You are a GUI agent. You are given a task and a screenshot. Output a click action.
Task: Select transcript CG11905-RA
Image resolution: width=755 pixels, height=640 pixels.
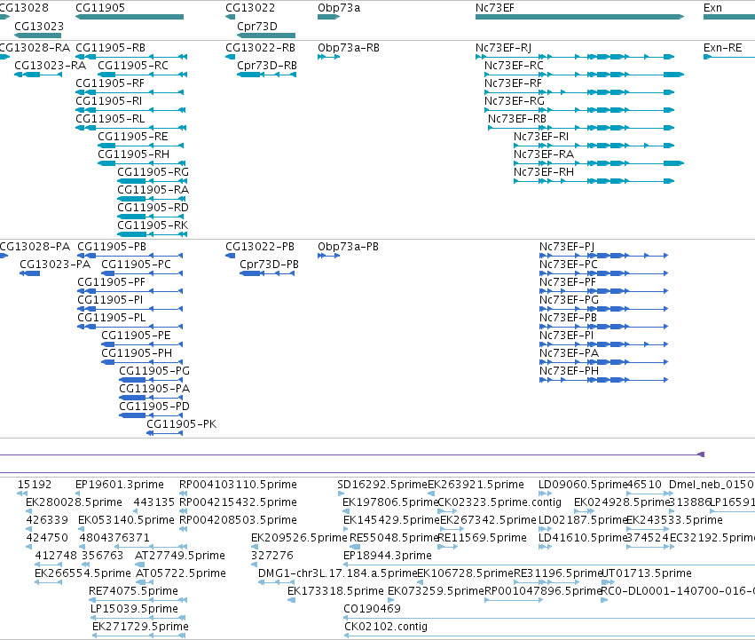pos(153,199)
